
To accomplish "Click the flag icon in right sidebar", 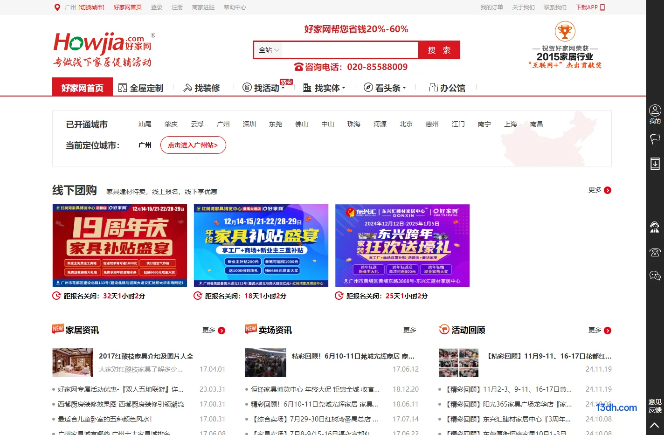I will tap(655, 139).
